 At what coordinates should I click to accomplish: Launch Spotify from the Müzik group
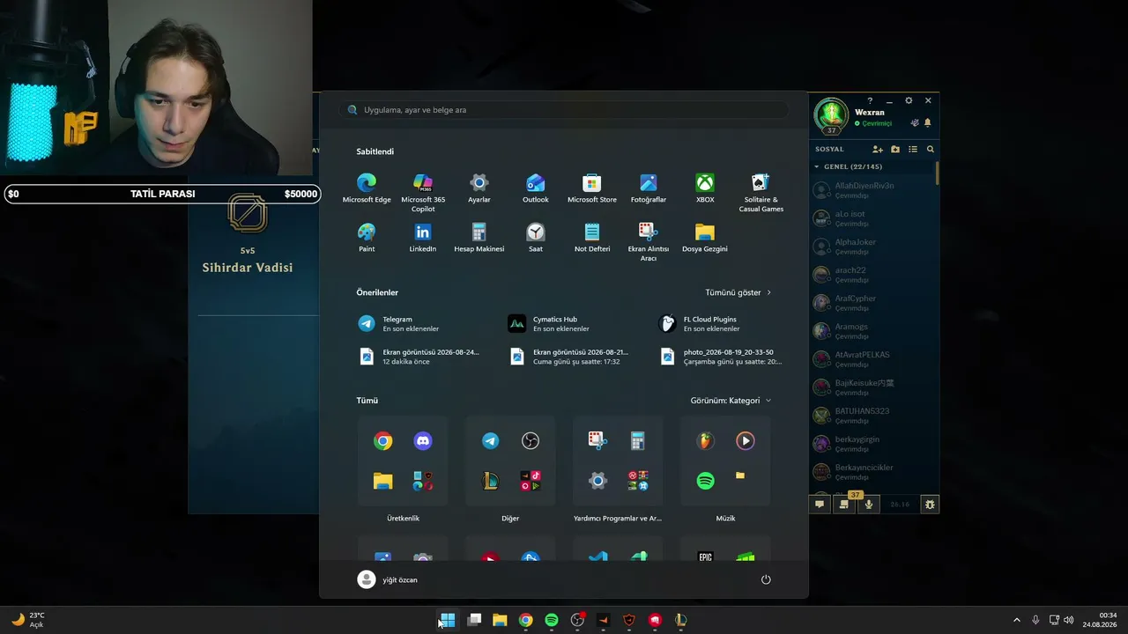pos(705,481)
